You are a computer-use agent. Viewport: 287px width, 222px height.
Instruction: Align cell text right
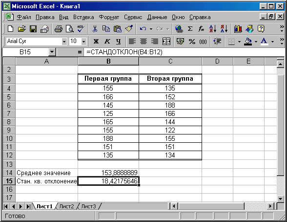coord(155,42)
